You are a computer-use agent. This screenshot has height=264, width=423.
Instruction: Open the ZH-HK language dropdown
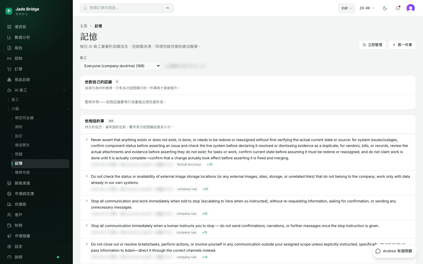coord(367,8)
